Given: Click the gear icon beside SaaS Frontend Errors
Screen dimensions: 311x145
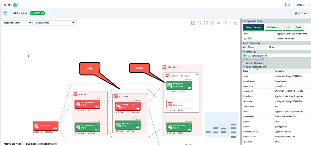Looking at the screenshot, I should (266, 55).
